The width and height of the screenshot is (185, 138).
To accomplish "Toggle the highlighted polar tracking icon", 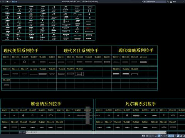I will tap(159, 136).
